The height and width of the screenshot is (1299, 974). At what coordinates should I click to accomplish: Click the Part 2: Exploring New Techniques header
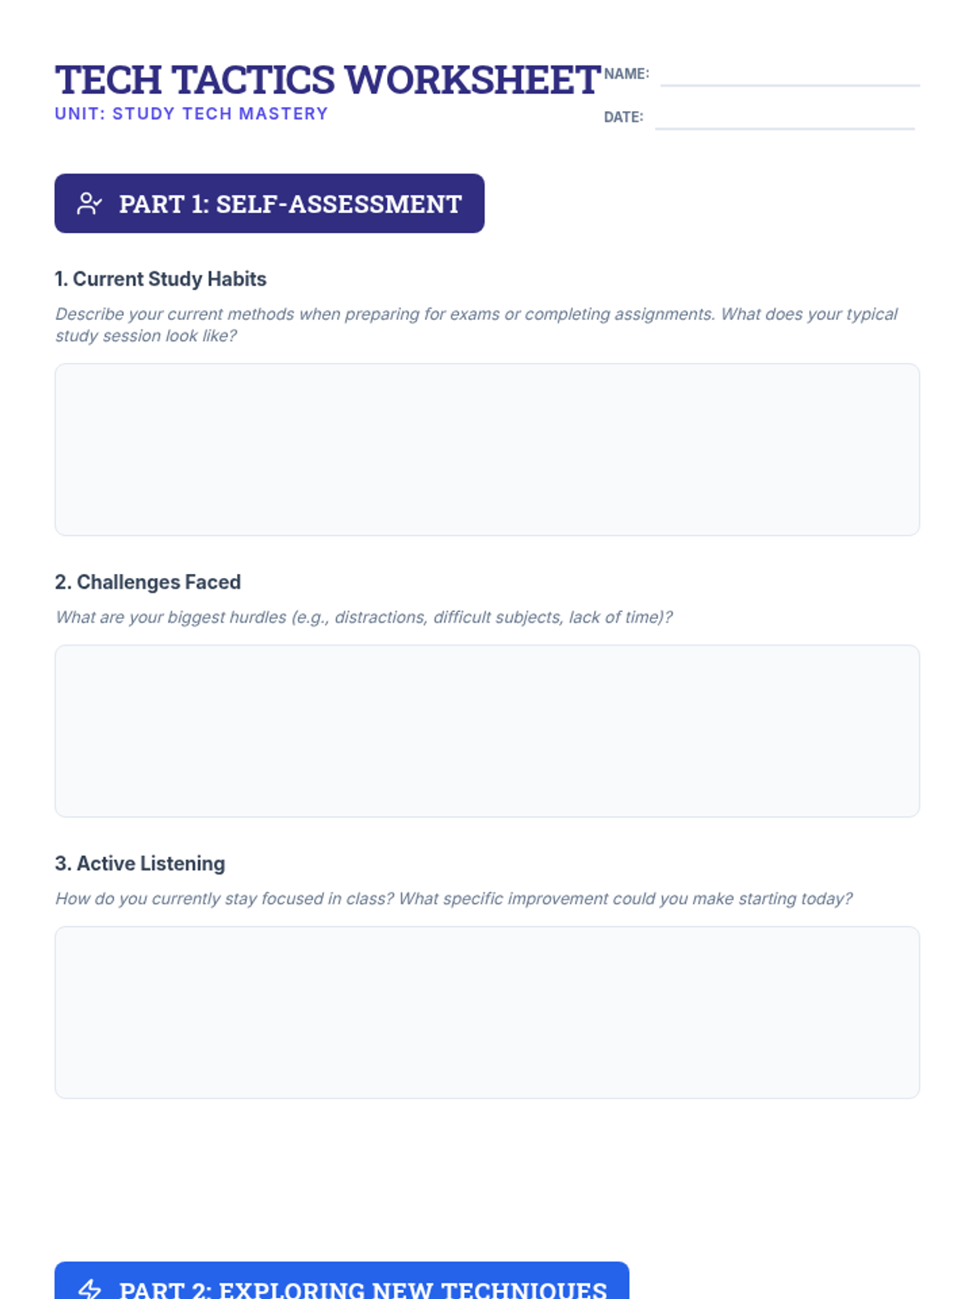point(342,1281)
